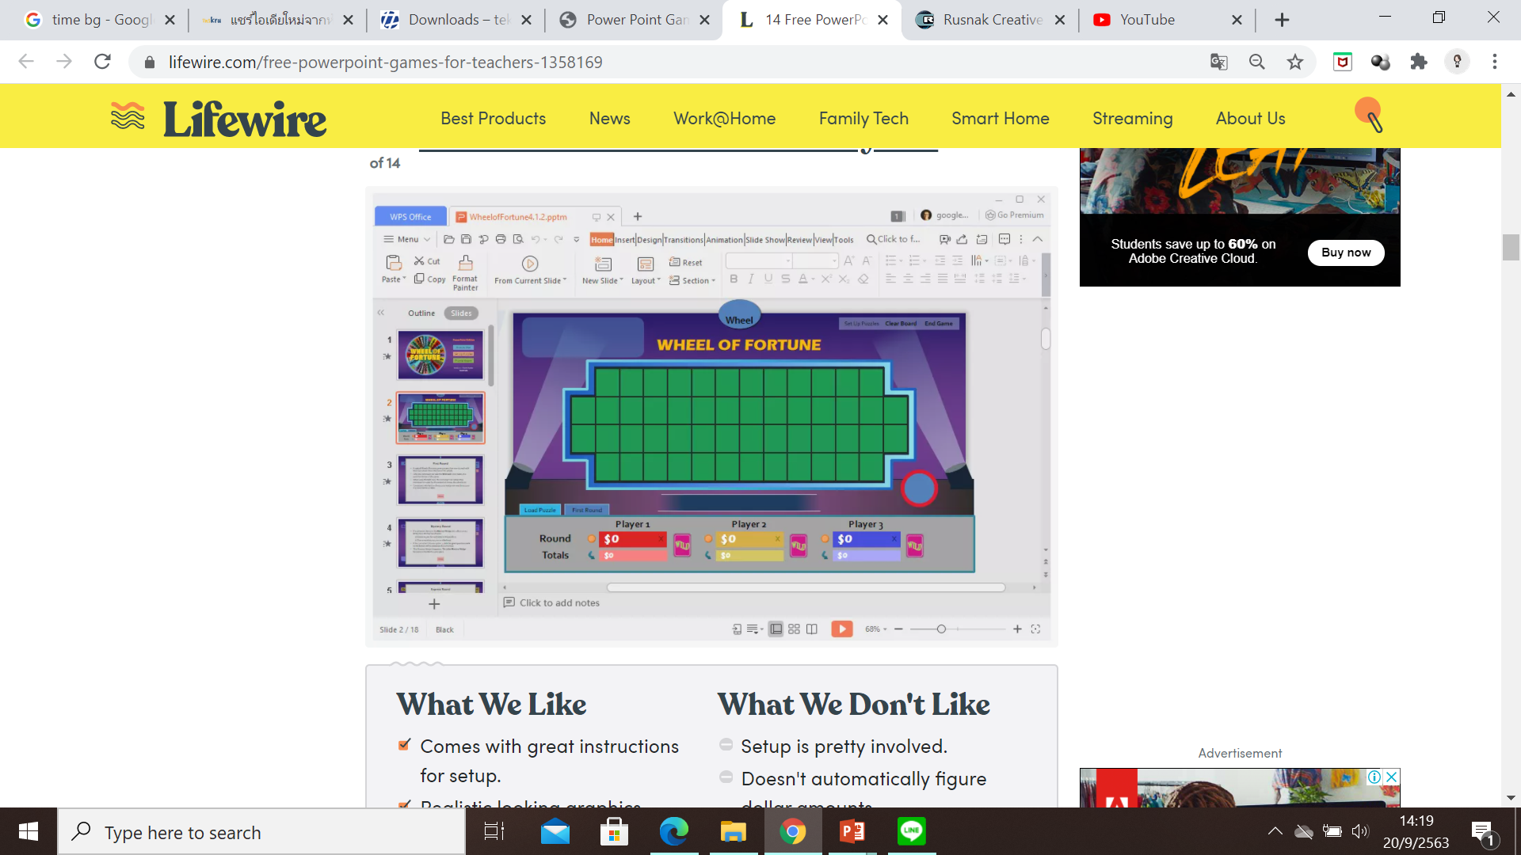Close the '14 Free PowerPoint' active tab
Image resolution: width=1521 pixels, height=855 pixels.
pyautogui.click(x=883, y=20)
